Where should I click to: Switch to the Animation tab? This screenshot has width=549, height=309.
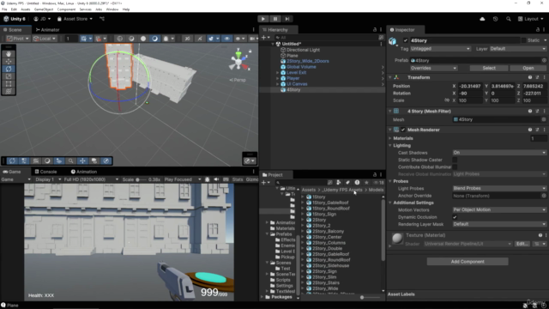(x=84, y=172)
